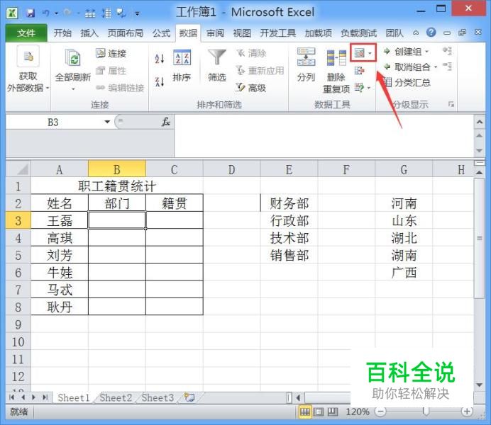Switch to the Insert tab
The width and height of the screenshot is (491, 425).
89,33
